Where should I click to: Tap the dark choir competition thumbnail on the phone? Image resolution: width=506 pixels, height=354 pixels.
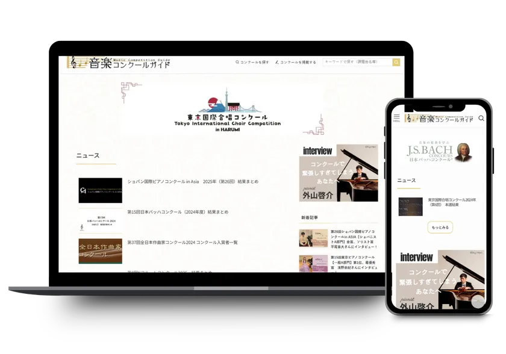pyautogui.click(x=410, y=206)
